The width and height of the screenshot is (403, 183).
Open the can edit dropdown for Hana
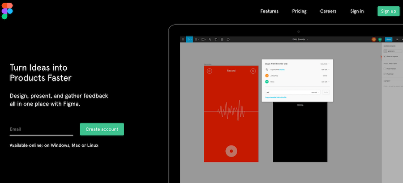pos(326,81)
